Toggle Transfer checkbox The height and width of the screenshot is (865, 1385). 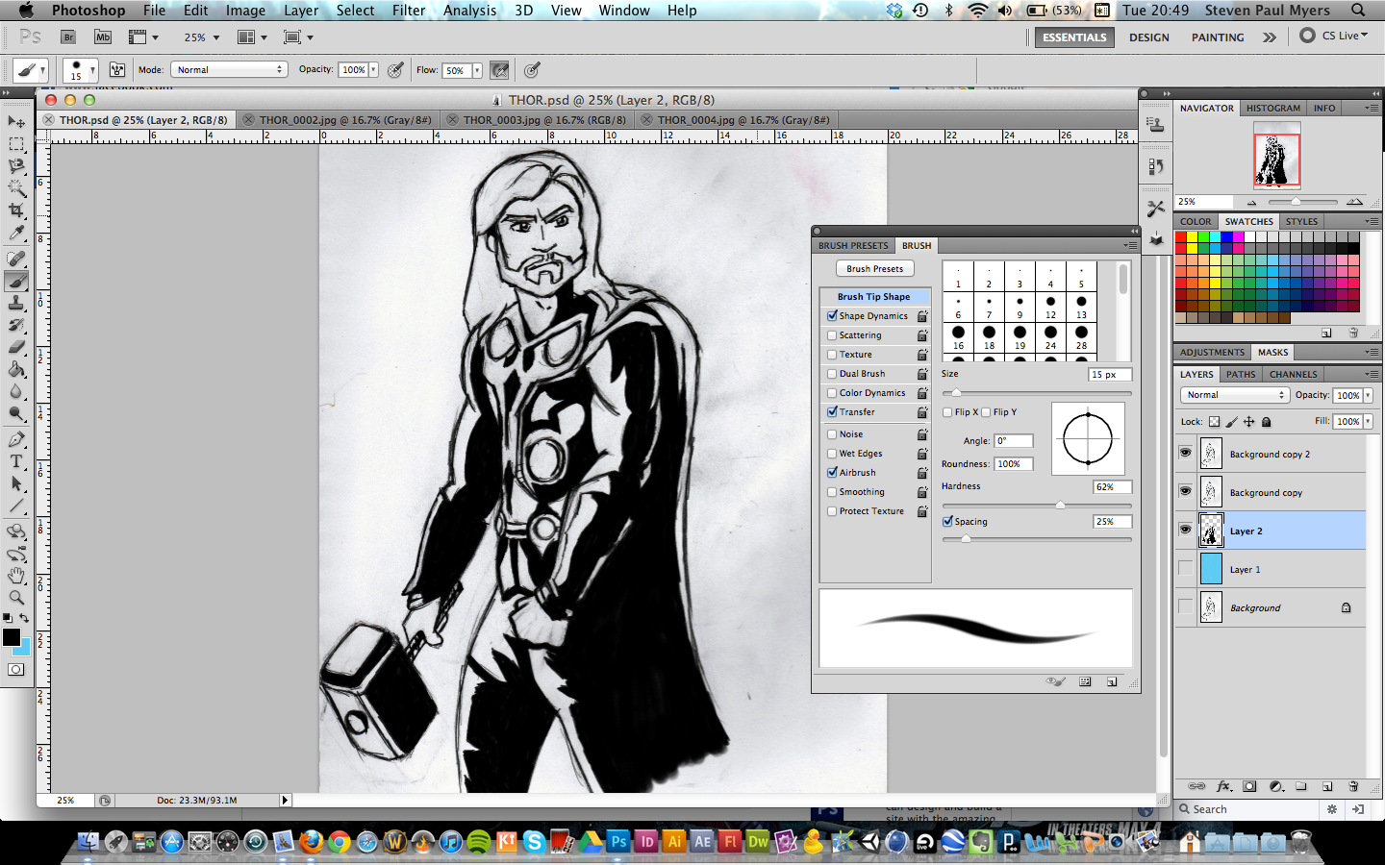pos(832,411)
